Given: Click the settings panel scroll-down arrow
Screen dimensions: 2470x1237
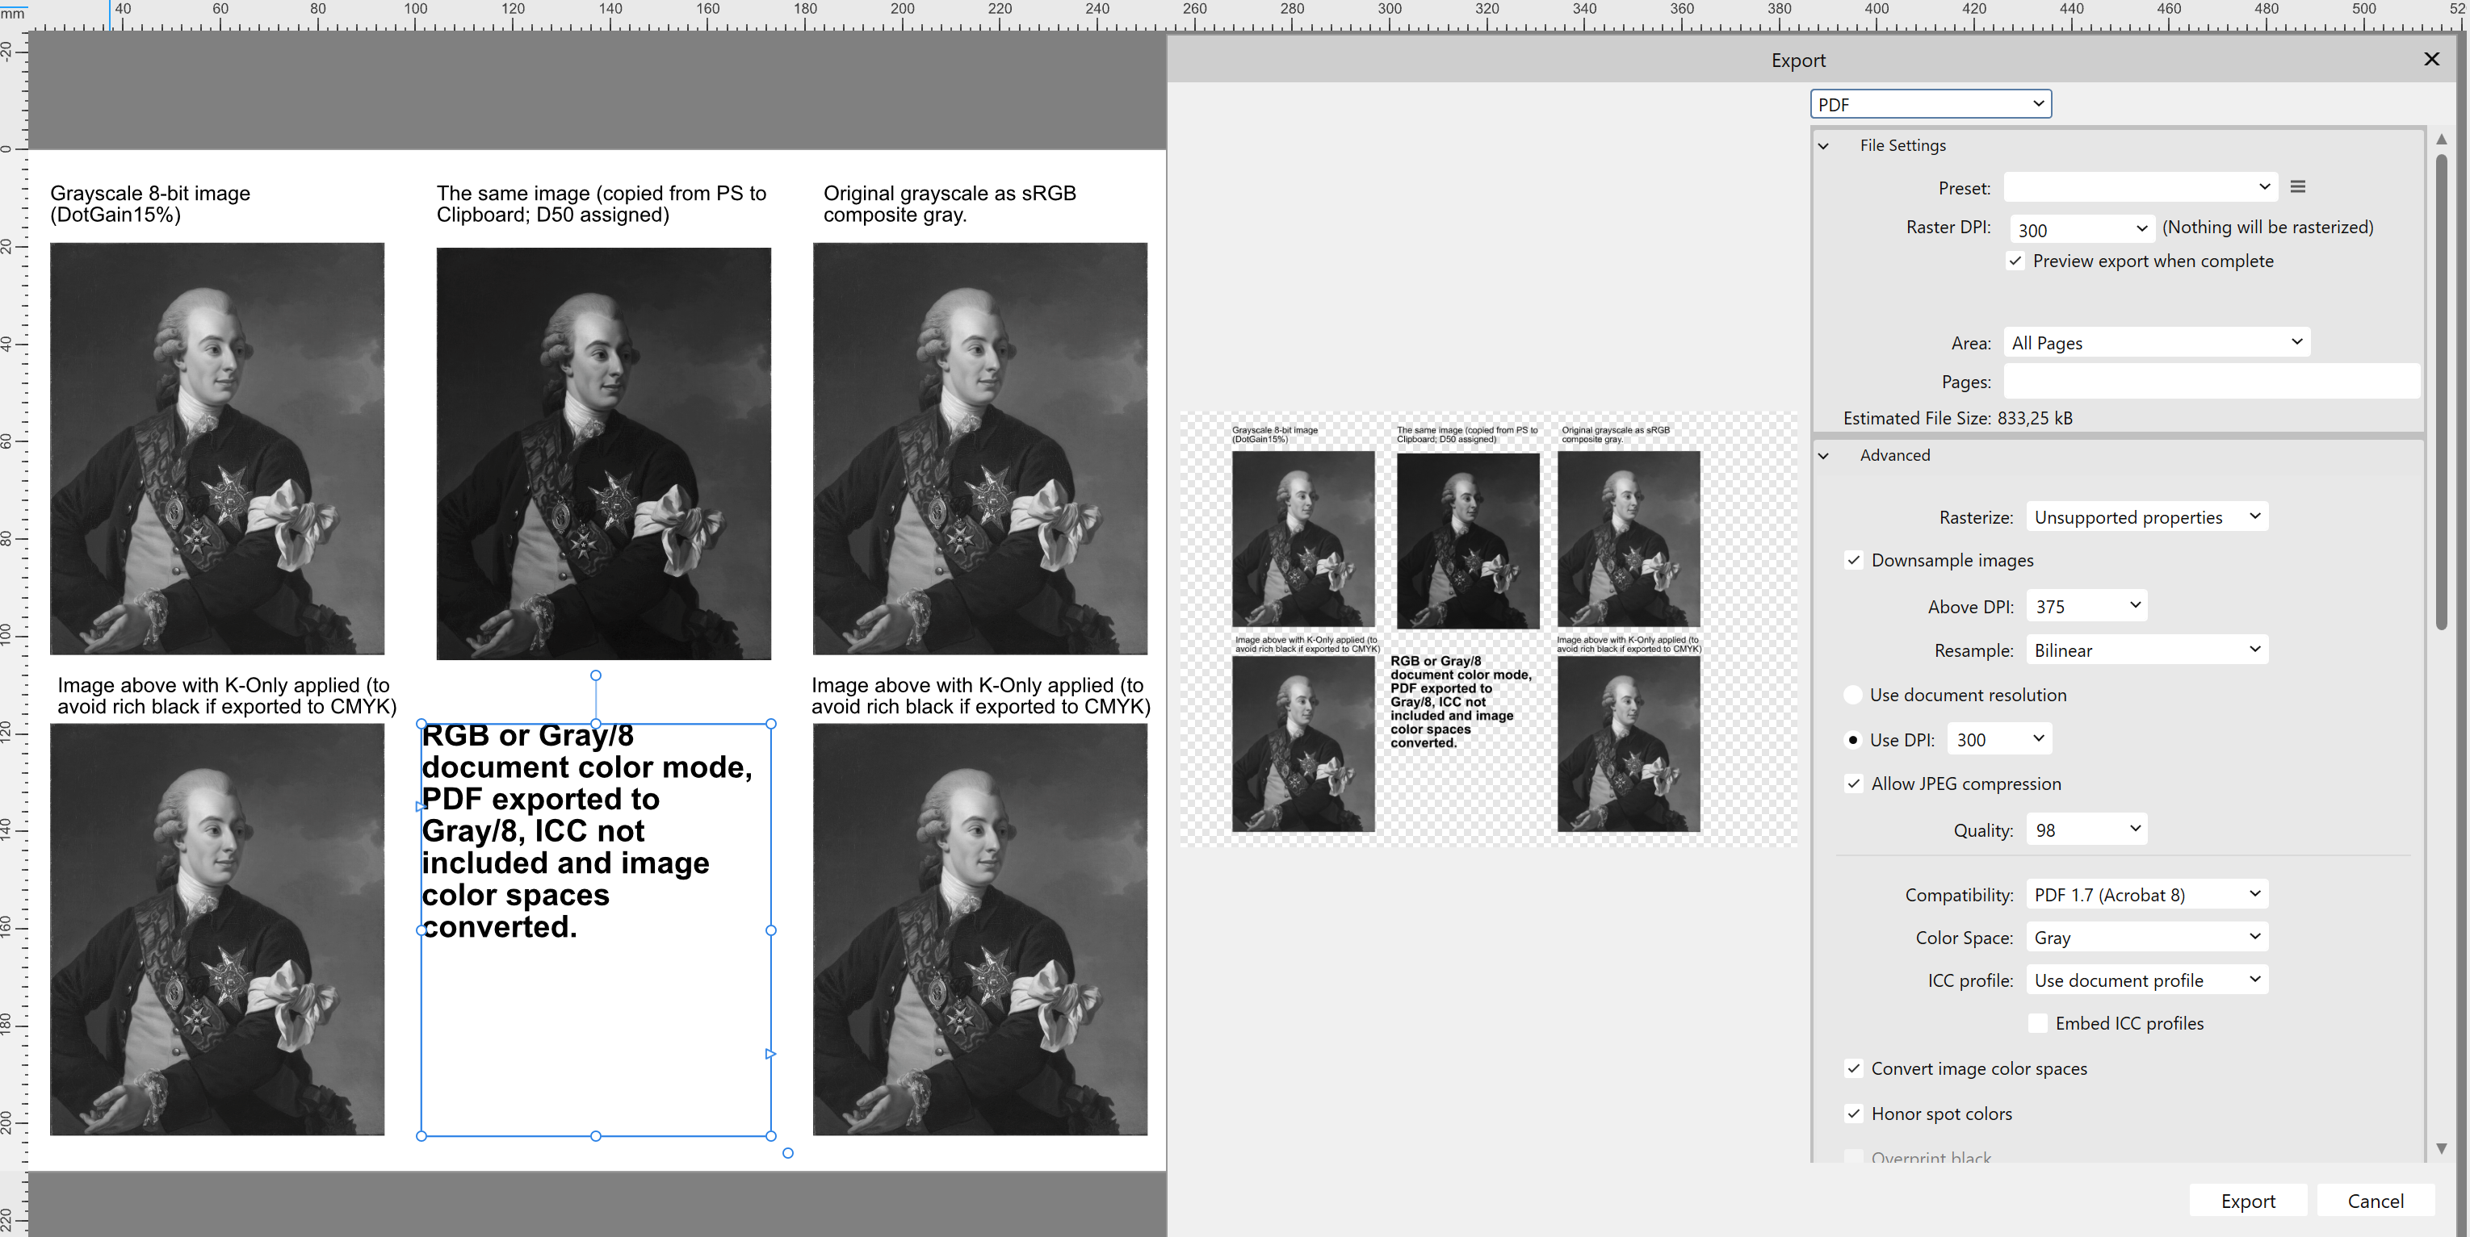Looking at the screenshot, I should click(2441, 1148).
